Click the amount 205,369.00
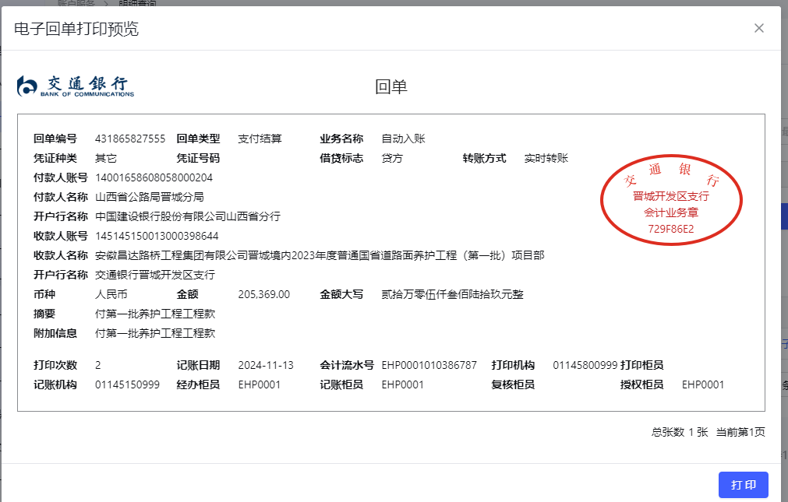 [263, 294]
